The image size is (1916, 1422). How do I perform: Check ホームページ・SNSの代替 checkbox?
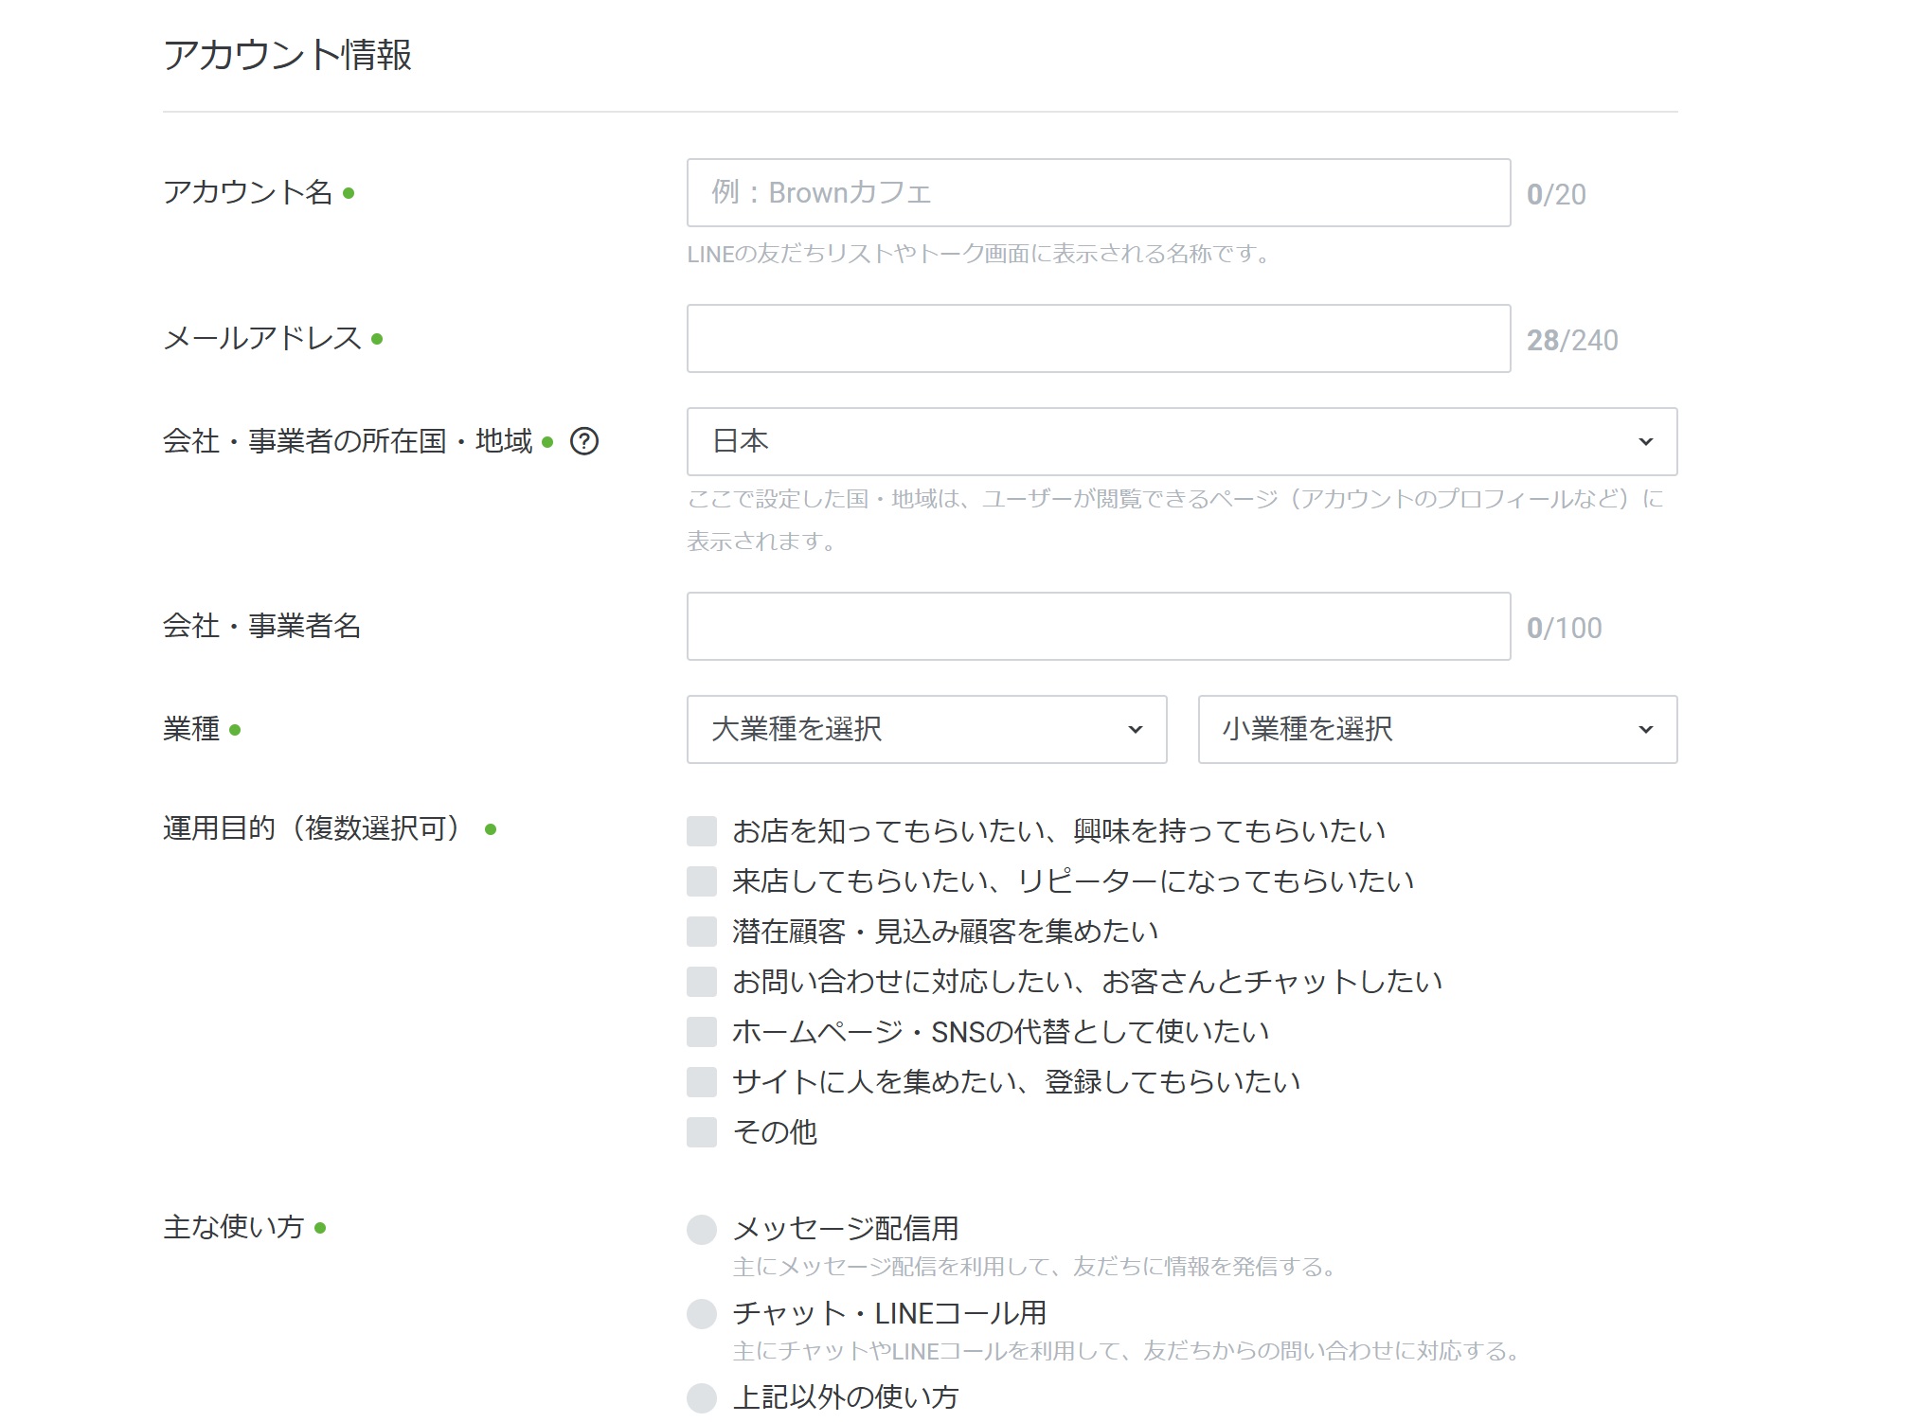tap(702, 1032)
